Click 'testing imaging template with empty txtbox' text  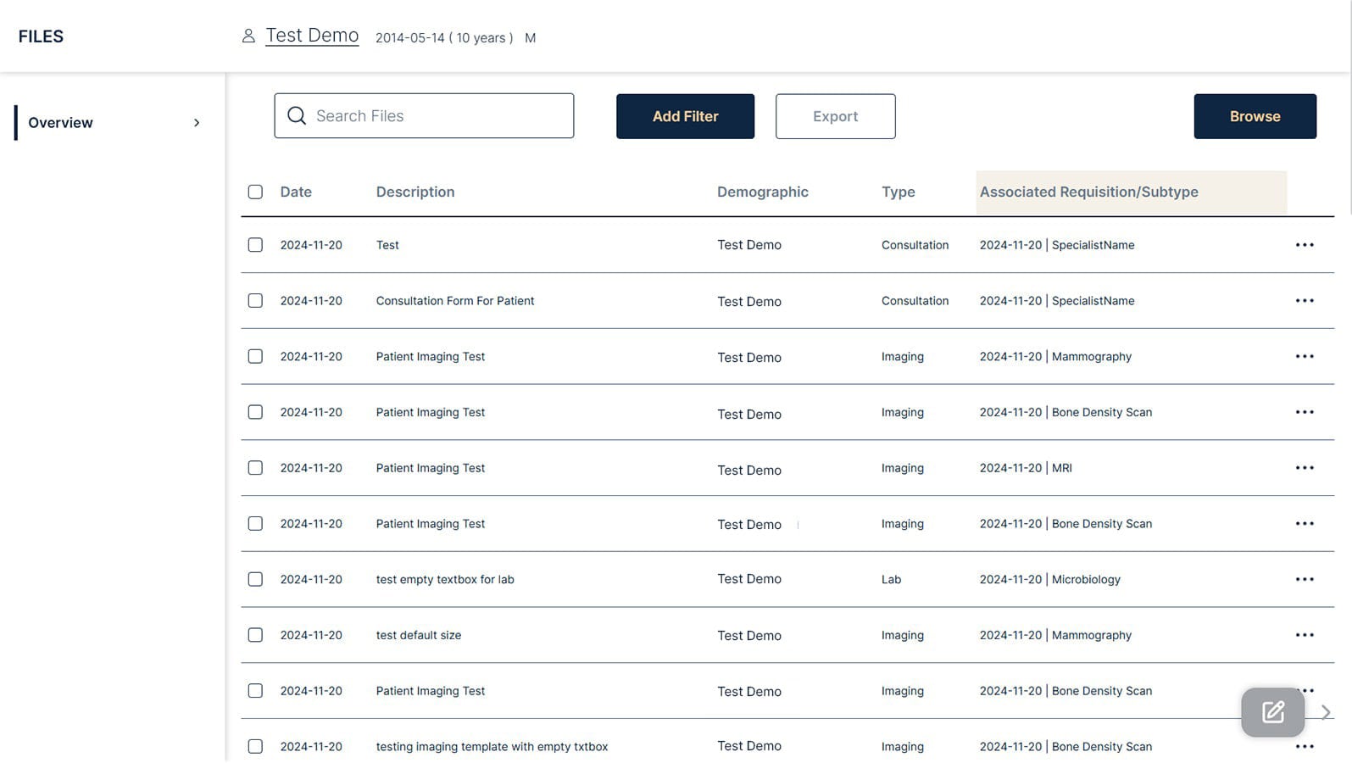pyautogui.click(x=492, y=747)
